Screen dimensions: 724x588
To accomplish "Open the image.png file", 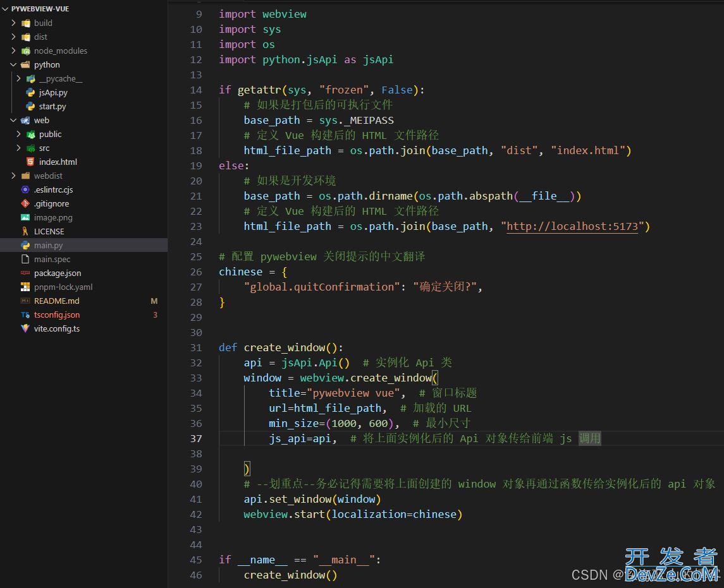I will [x=53, y=217].
